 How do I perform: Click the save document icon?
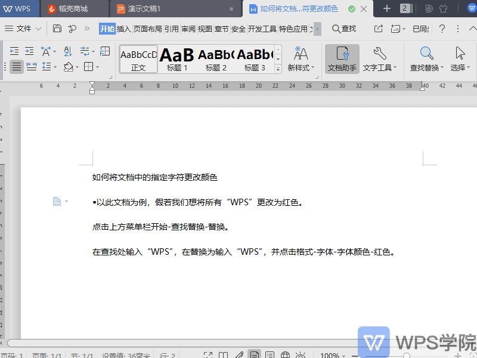click(x=57, y=29)
